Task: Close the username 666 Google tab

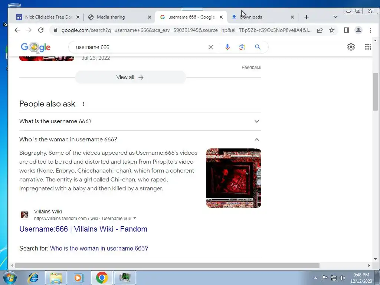Action: click(x=221, y=17)
